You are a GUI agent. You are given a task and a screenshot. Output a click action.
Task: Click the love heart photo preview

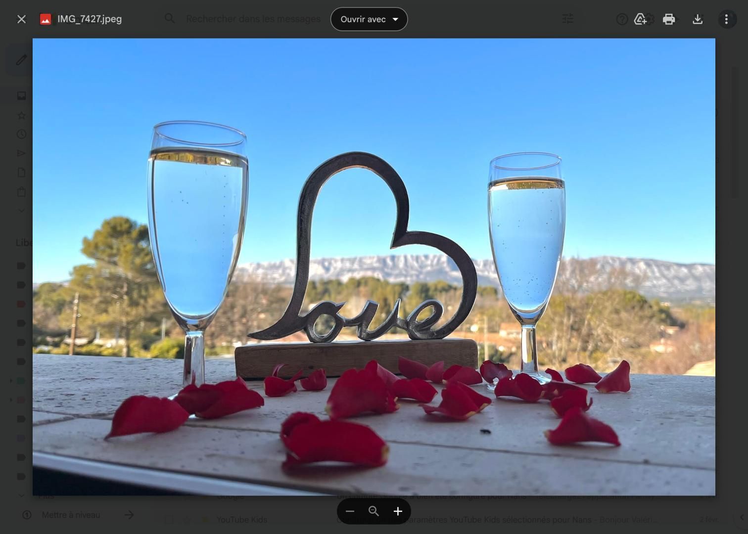click(x=374, y=267)
